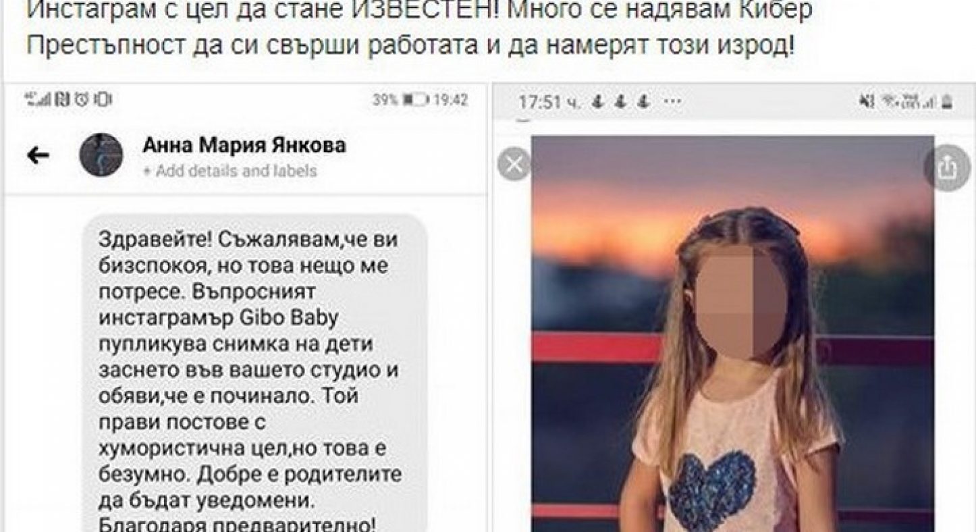
Task: Tap the NFC status icon
Action: coord(63,100)
